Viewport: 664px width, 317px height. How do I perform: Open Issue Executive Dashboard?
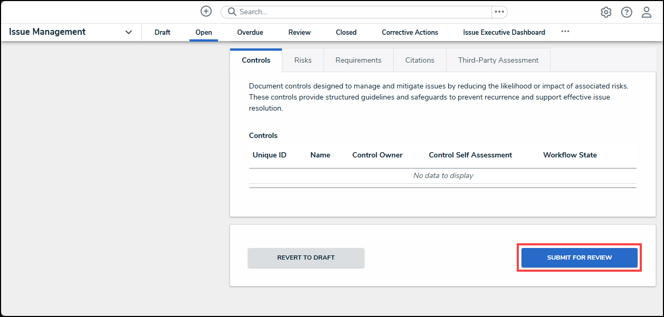click(x=504, y=32)
